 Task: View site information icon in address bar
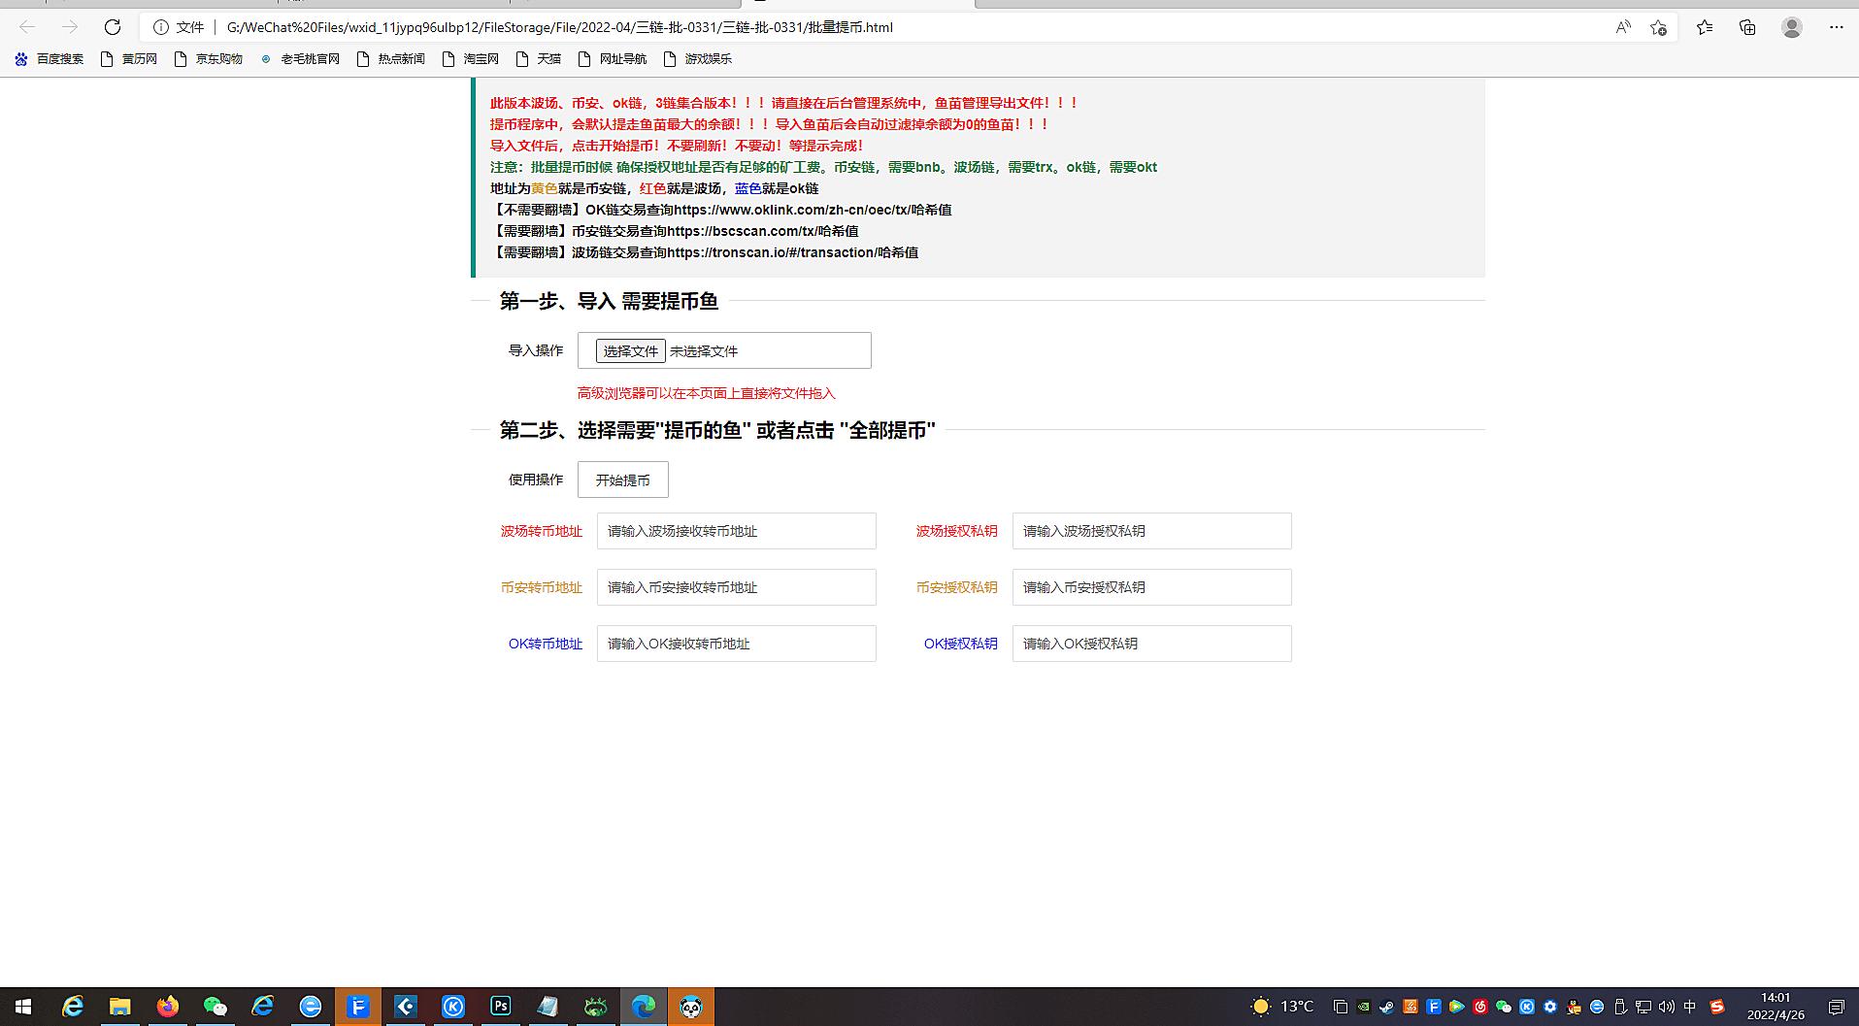pos(161,27)
